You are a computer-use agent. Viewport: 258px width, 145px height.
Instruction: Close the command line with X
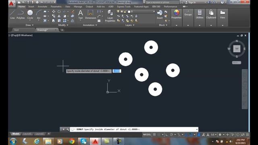coord(63,129)
